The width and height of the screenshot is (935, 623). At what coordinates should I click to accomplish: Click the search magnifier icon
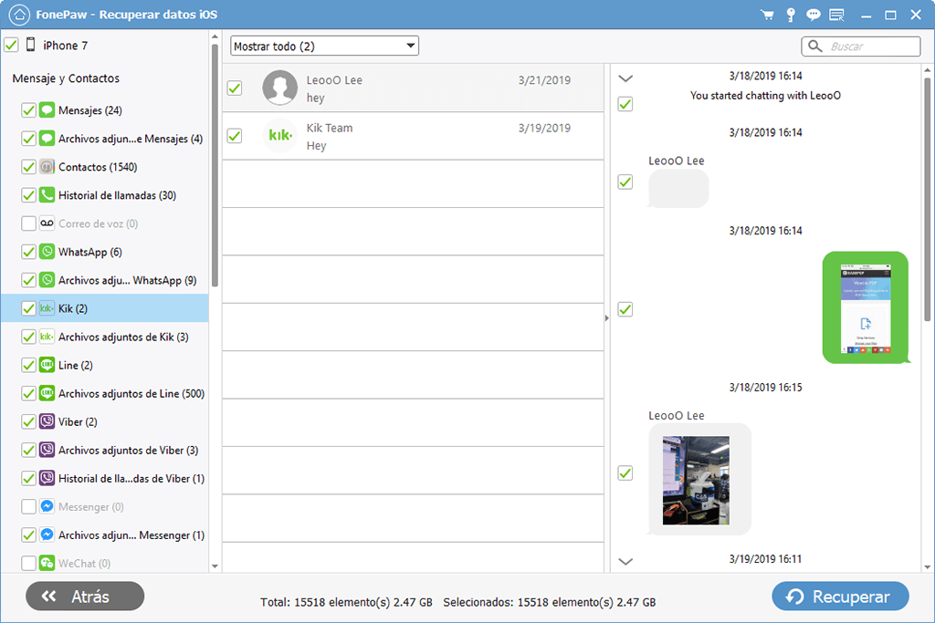(815, 46)
